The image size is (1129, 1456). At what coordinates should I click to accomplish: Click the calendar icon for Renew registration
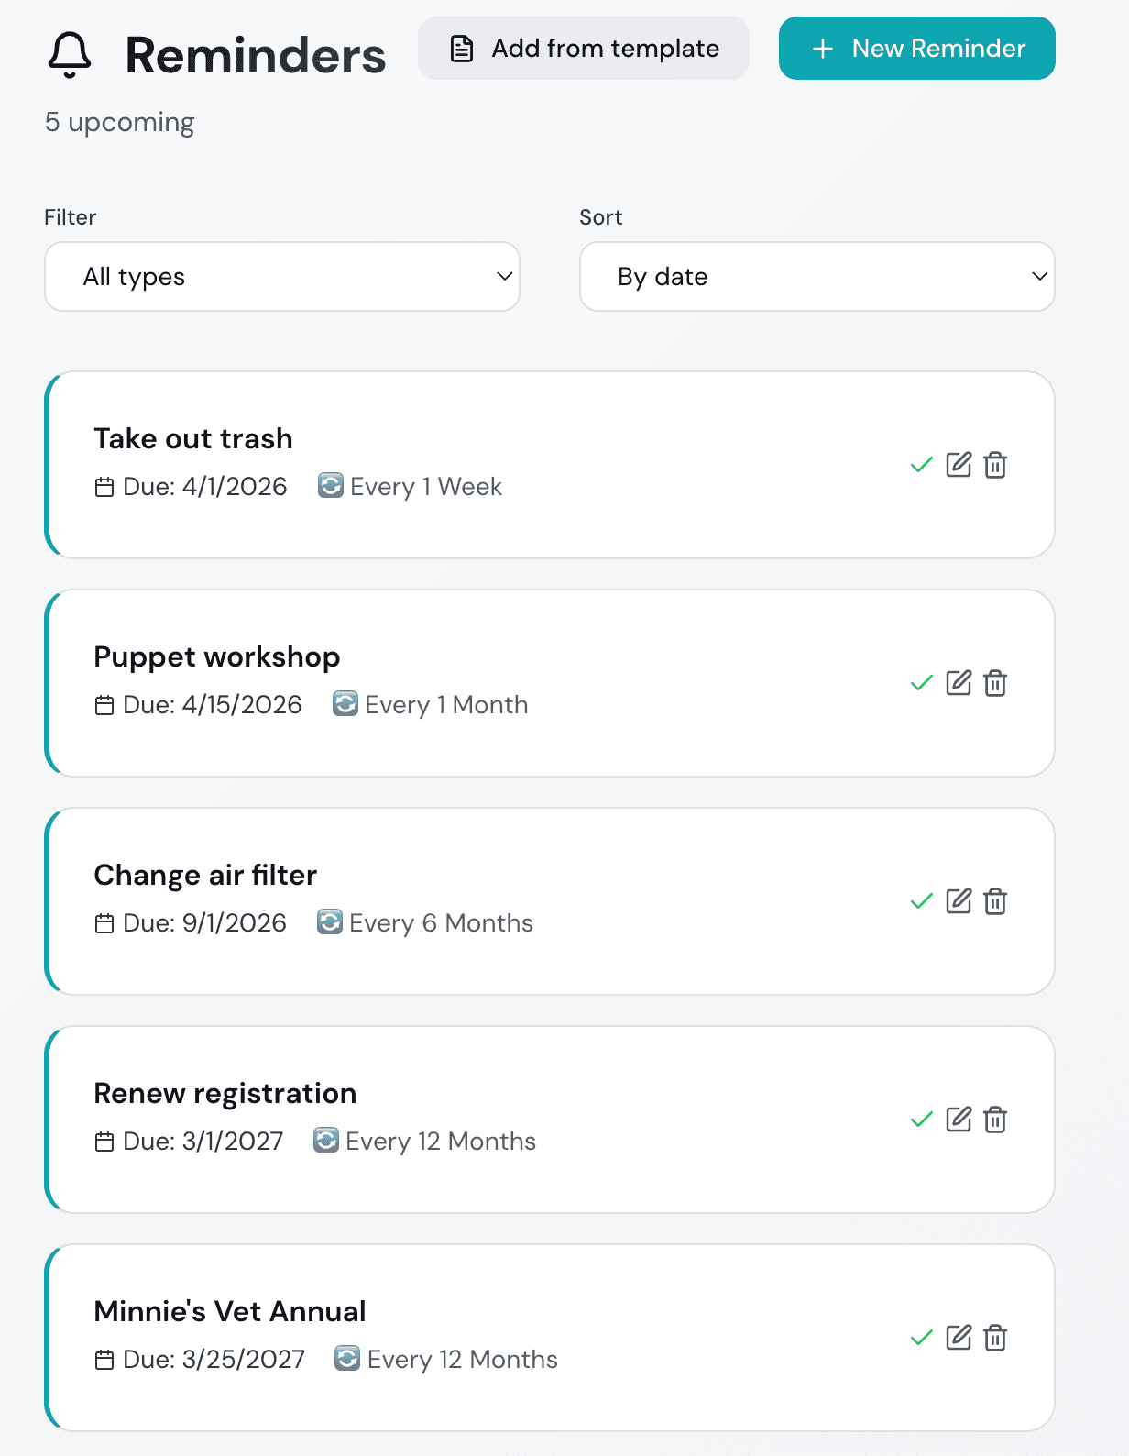tap(104, 1142)
